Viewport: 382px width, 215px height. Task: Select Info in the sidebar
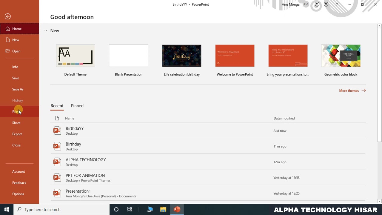tap(19, 67)
